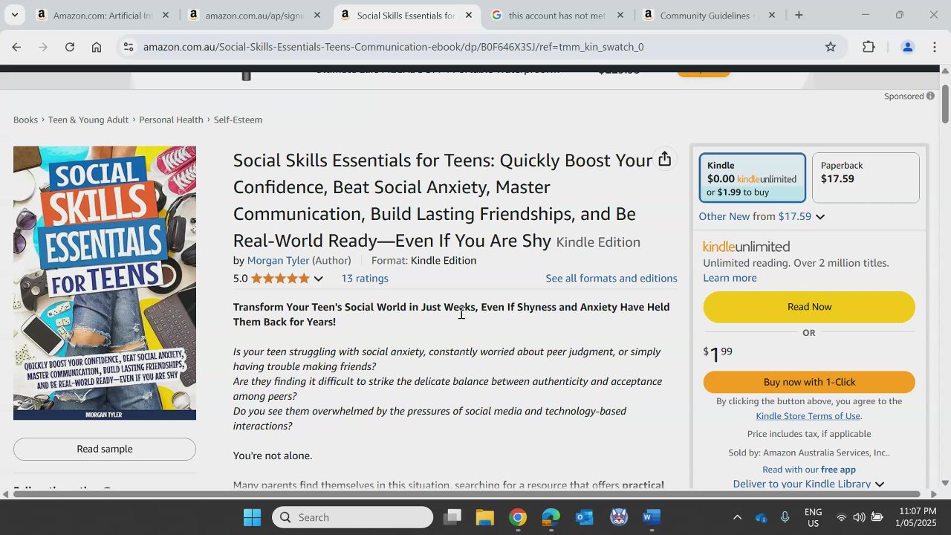Bookmark this page with the star icon

point(831,47)
